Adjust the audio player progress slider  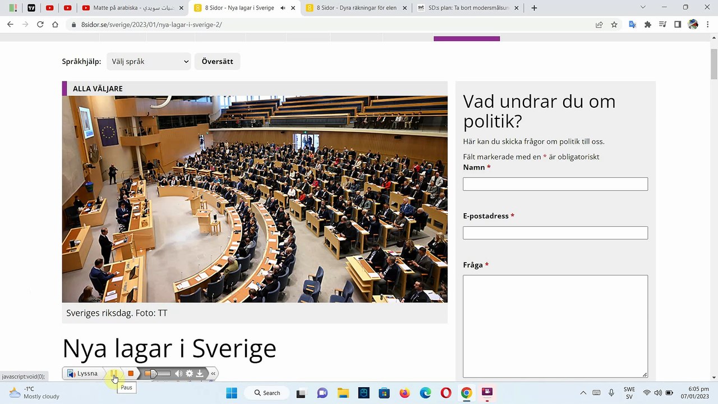(158, 373)
